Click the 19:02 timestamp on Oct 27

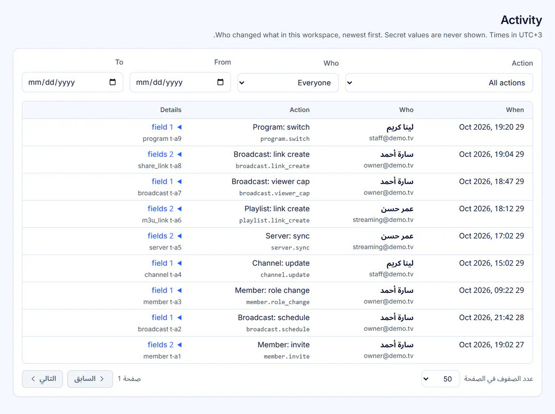click(491, 345)
